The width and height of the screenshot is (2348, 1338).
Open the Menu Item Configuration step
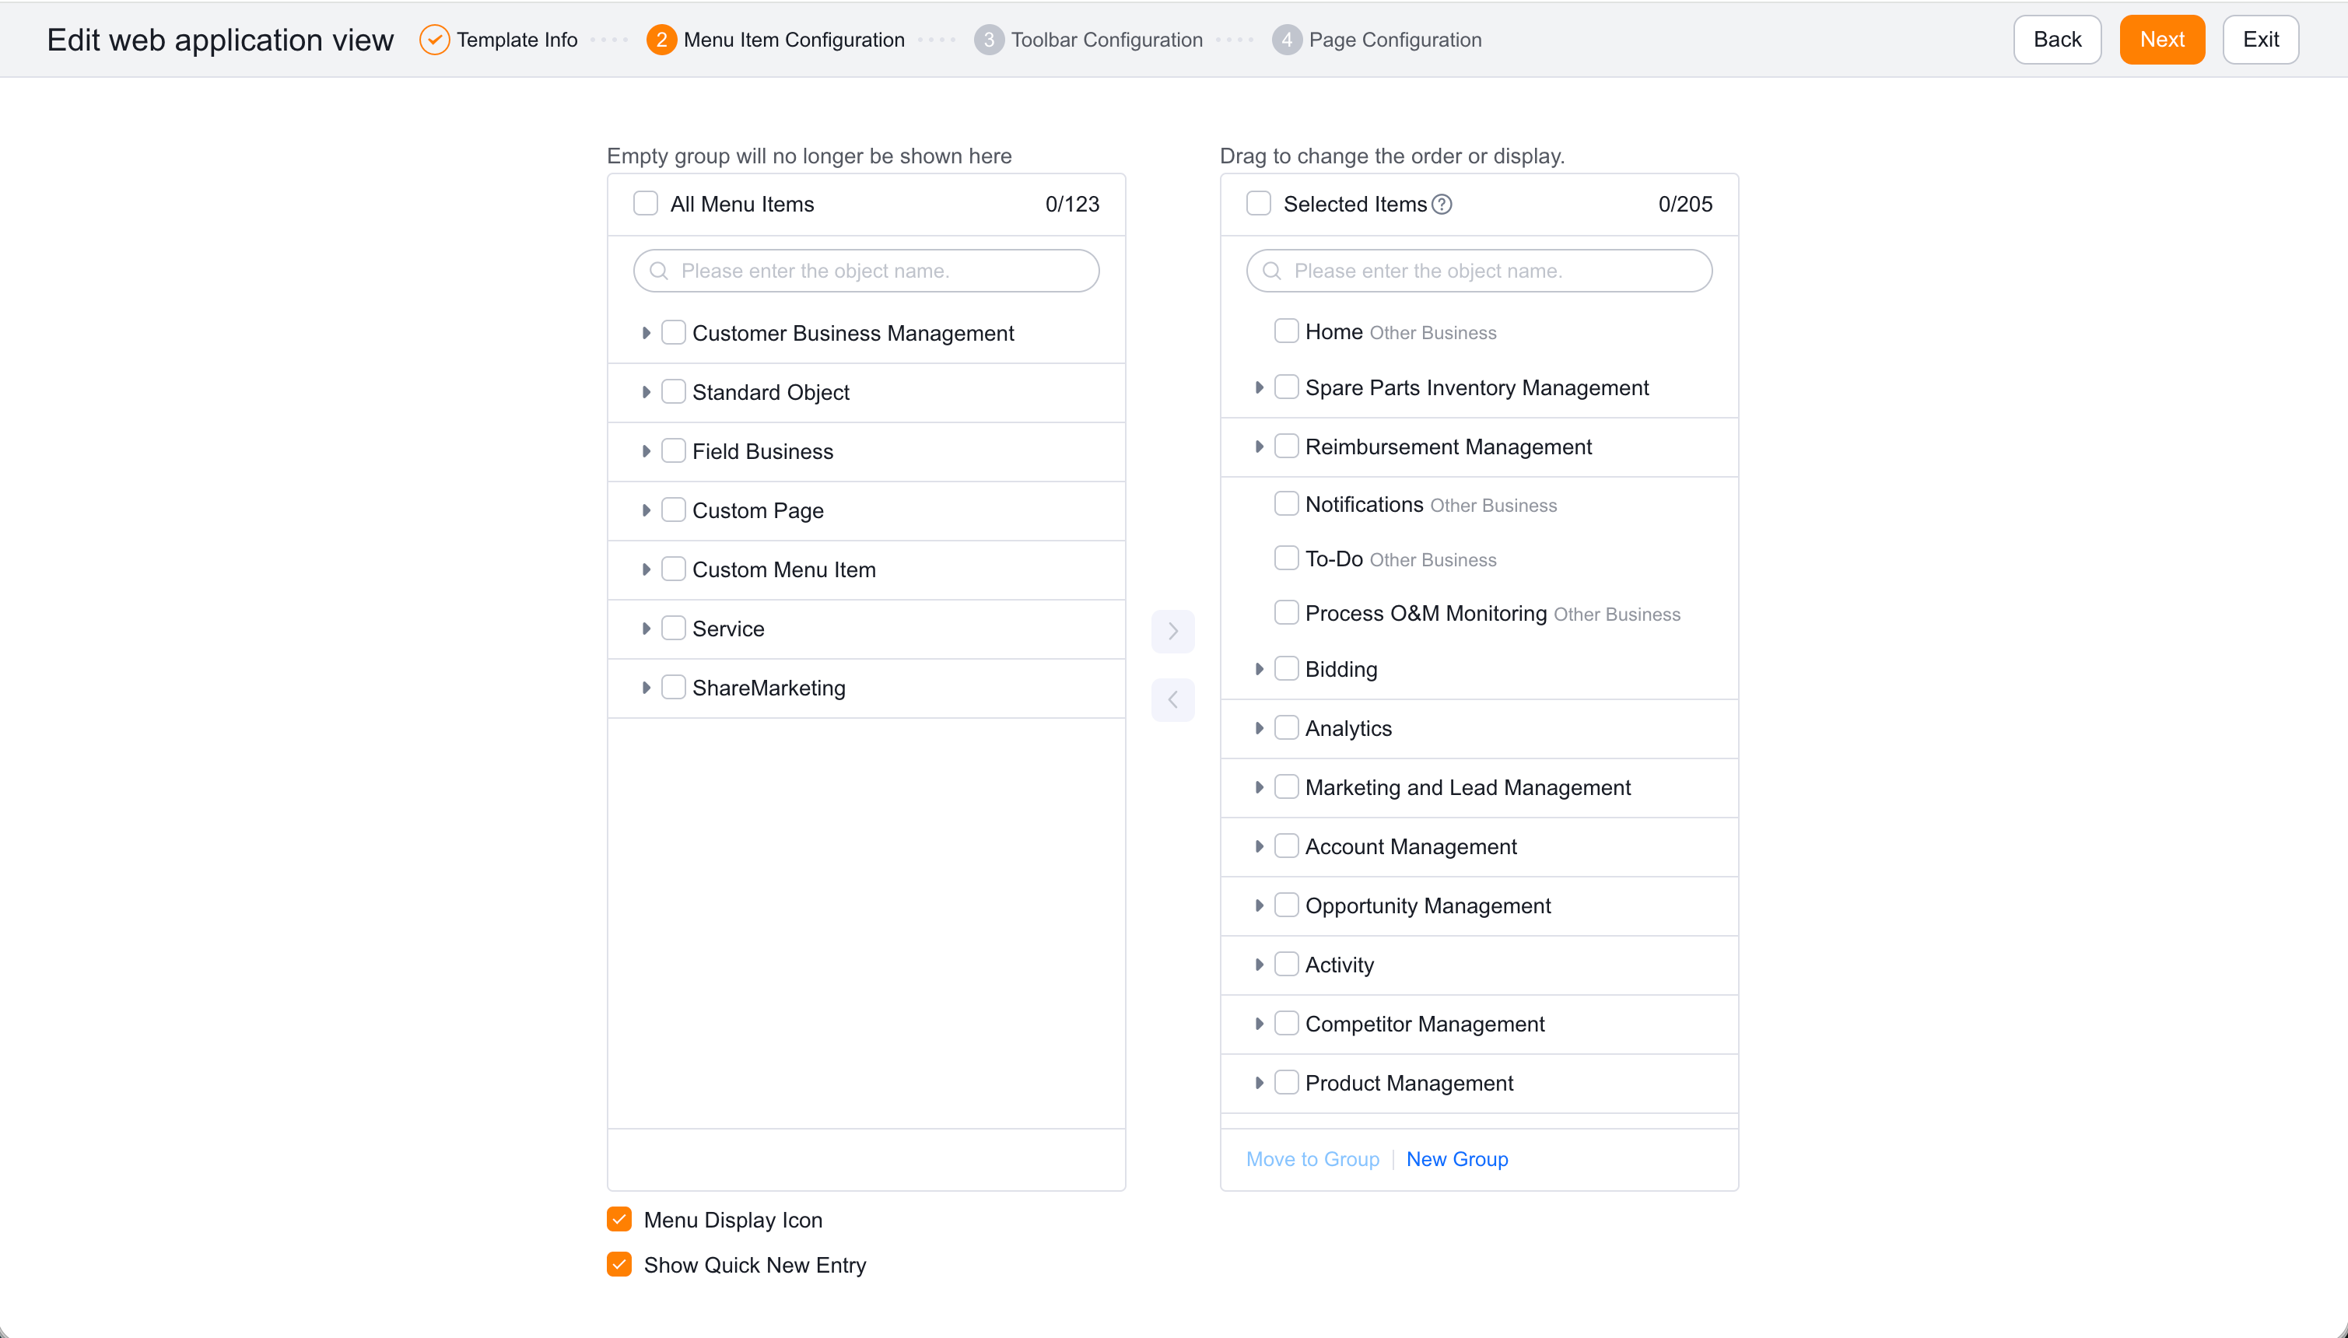click(794, 40)
